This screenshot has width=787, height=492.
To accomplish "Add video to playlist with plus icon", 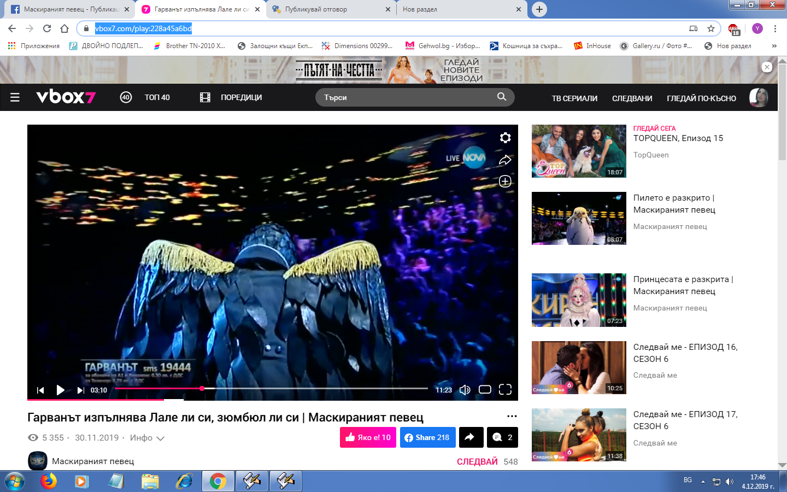I will pyautogui.click(x=505, y=181).
